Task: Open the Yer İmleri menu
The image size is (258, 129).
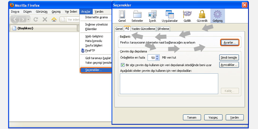Action: (x=71, y=12)
